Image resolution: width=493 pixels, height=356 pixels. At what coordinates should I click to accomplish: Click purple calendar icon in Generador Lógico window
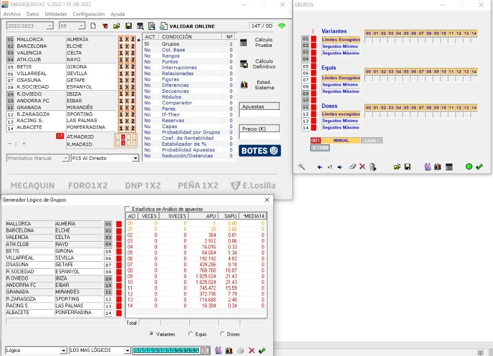[x=218, y=350]
